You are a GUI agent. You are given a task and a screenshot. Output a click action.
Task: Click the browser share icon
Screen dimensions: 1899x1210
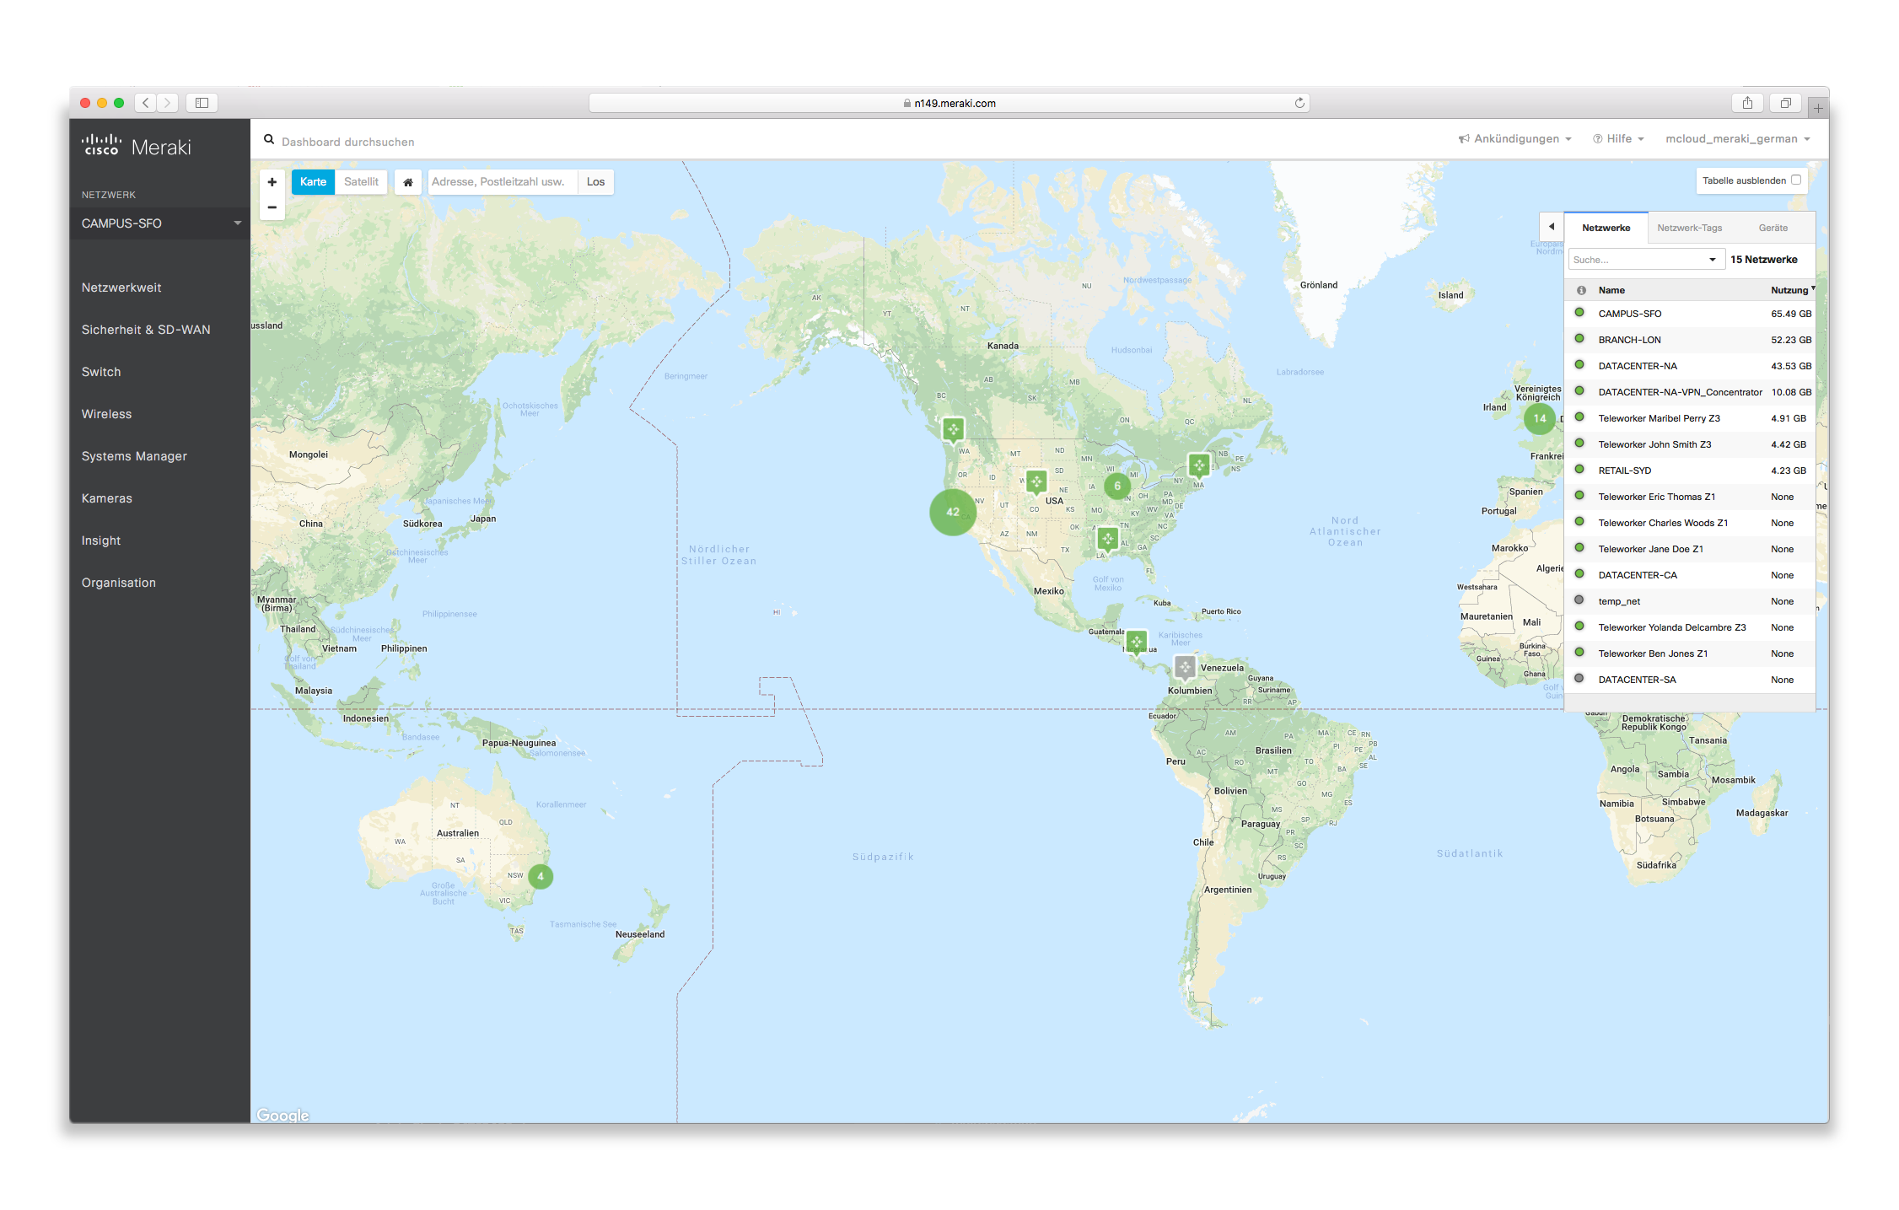pyautogui.click(x=1747, y=103)
